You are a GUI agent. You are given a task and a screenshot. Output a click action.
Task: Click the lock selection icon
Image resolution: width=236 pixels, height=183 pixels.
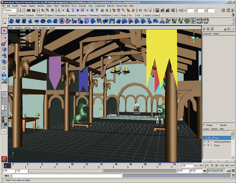coord(102,10)
